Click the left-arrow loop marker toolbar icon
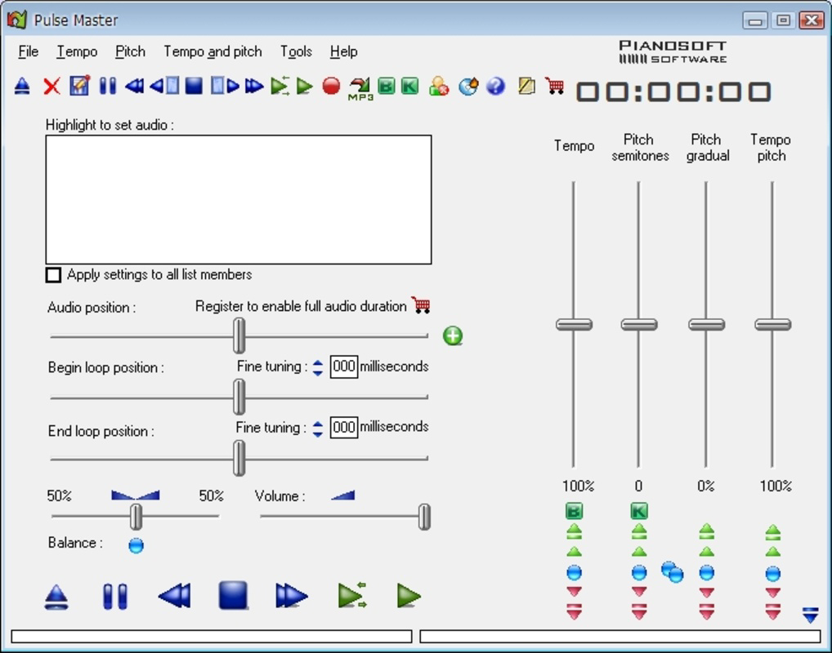The width and height of the screenshot is (832, 653). pyautogui.click(x=164, y=86)
